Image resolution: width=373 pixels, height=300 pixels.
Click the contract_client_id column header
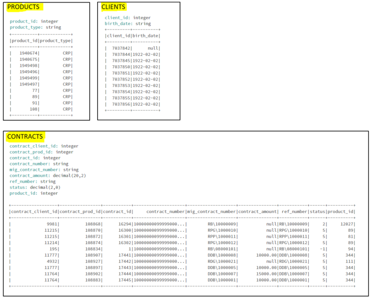34,212
